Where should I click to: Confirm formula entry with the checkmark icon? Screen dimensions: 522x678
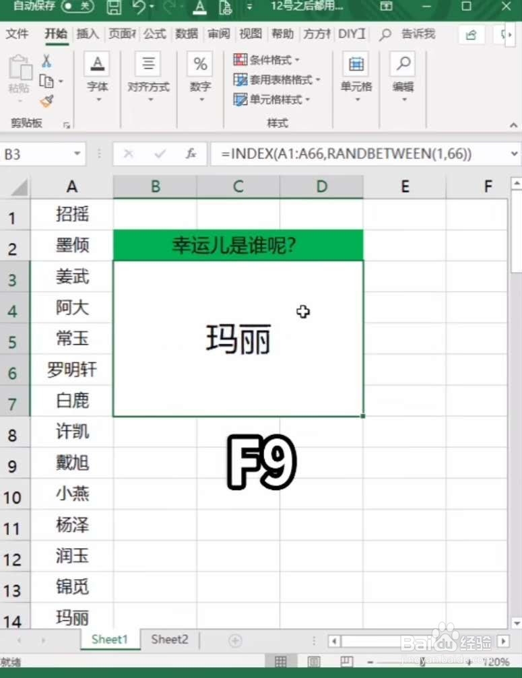pyautogui.click(x=160, y=154)
